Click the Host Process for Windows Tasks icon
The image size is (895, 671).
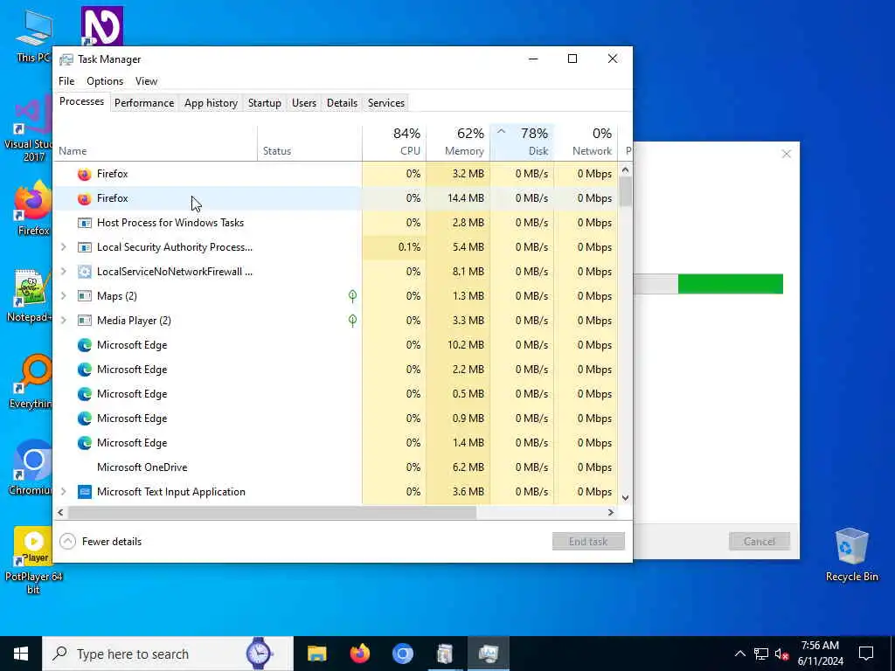(x=85, y=223)
